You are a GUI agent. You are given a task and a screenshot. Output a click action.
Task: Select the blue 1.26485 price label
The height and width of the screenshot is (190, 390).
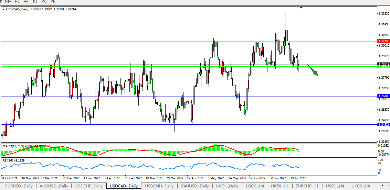[383, 96]
